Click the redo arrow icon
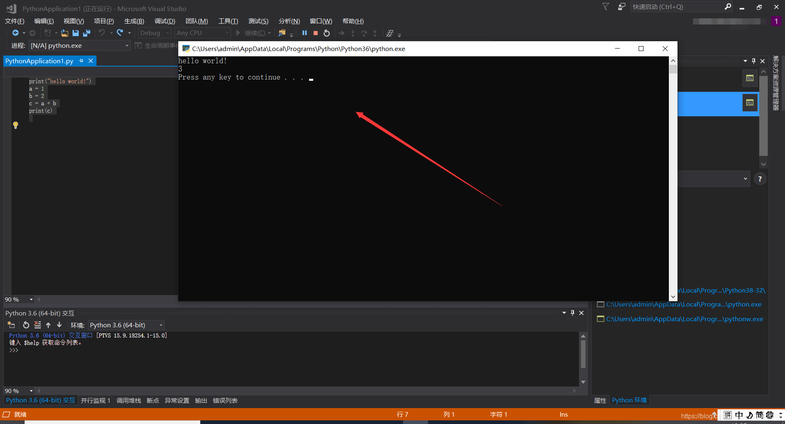Viewport: 785px width, 424px height. [x=120, y=33]
